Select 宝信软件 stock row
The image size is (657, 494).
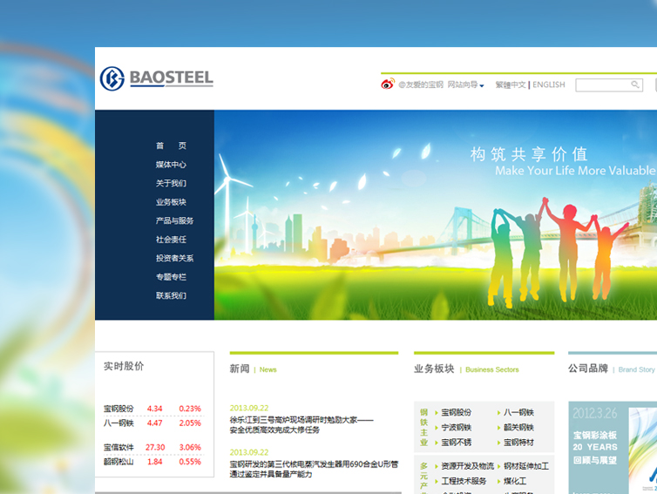(x=152, y=447)
